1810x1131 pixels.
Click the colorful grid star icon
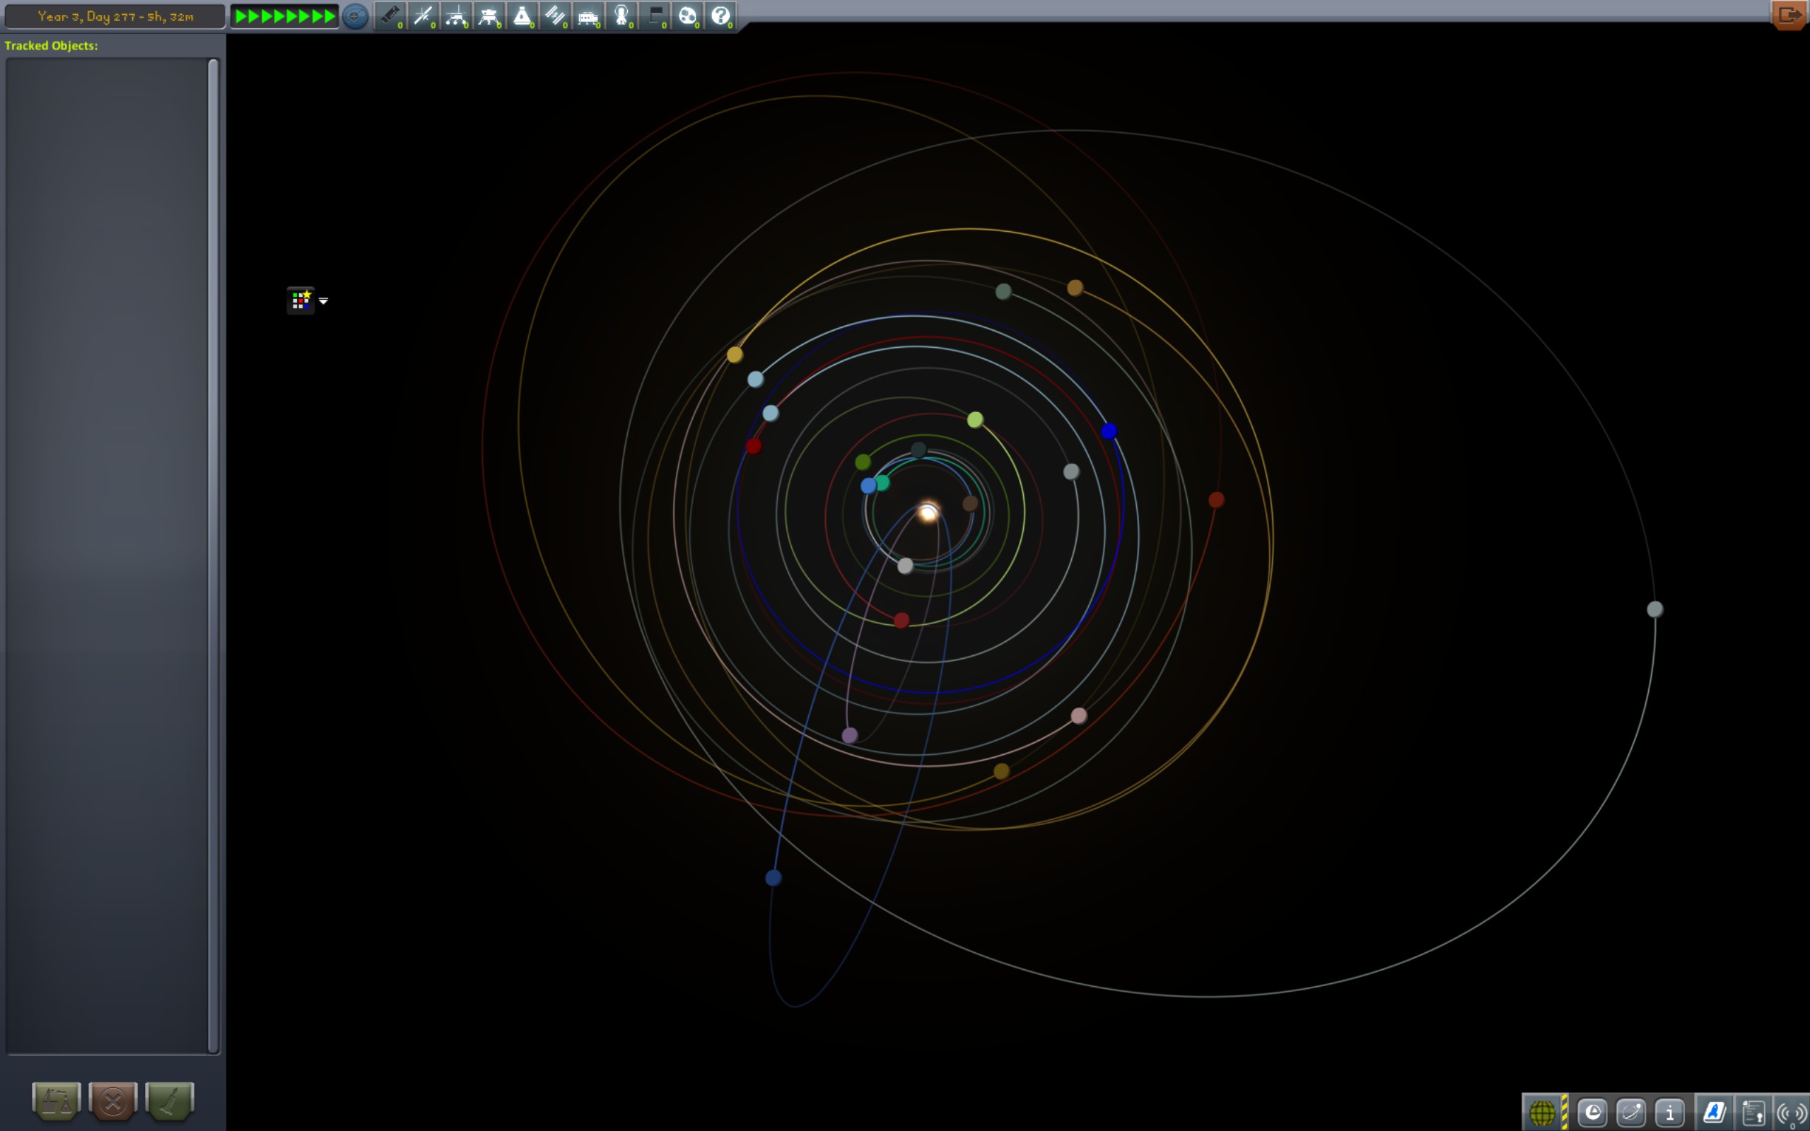tap(300, 300)
